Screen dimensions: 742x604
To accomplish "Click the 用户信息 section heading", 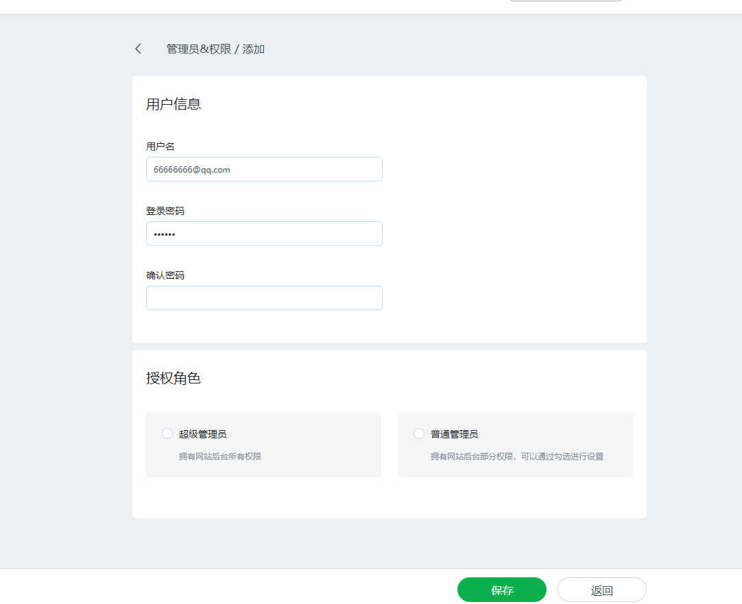I will 173,104.
